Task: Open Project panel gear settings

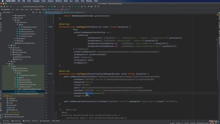Action: [40, 12]
